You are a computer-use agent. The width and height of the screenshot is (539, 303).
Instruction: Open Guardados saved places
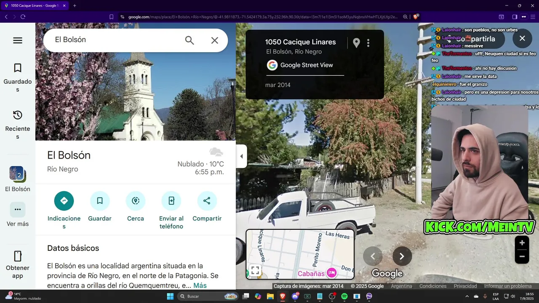18,78
